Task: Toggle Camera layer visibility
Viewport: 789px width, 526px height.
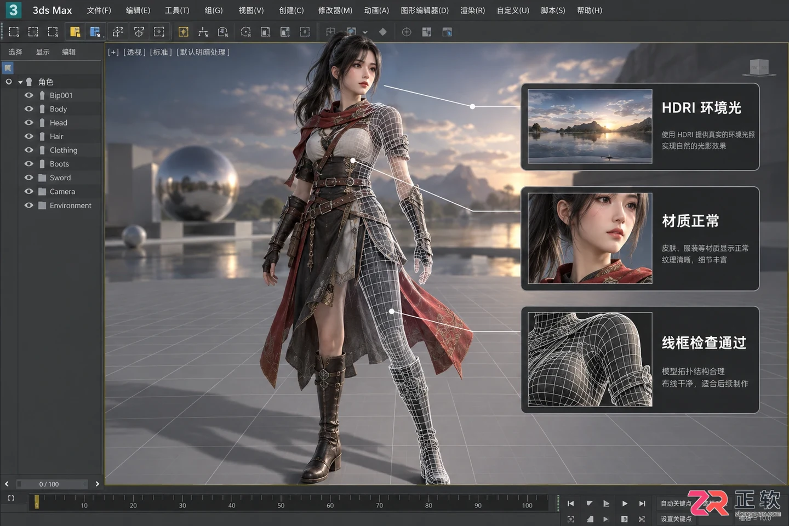Action: tap(29, 191)
